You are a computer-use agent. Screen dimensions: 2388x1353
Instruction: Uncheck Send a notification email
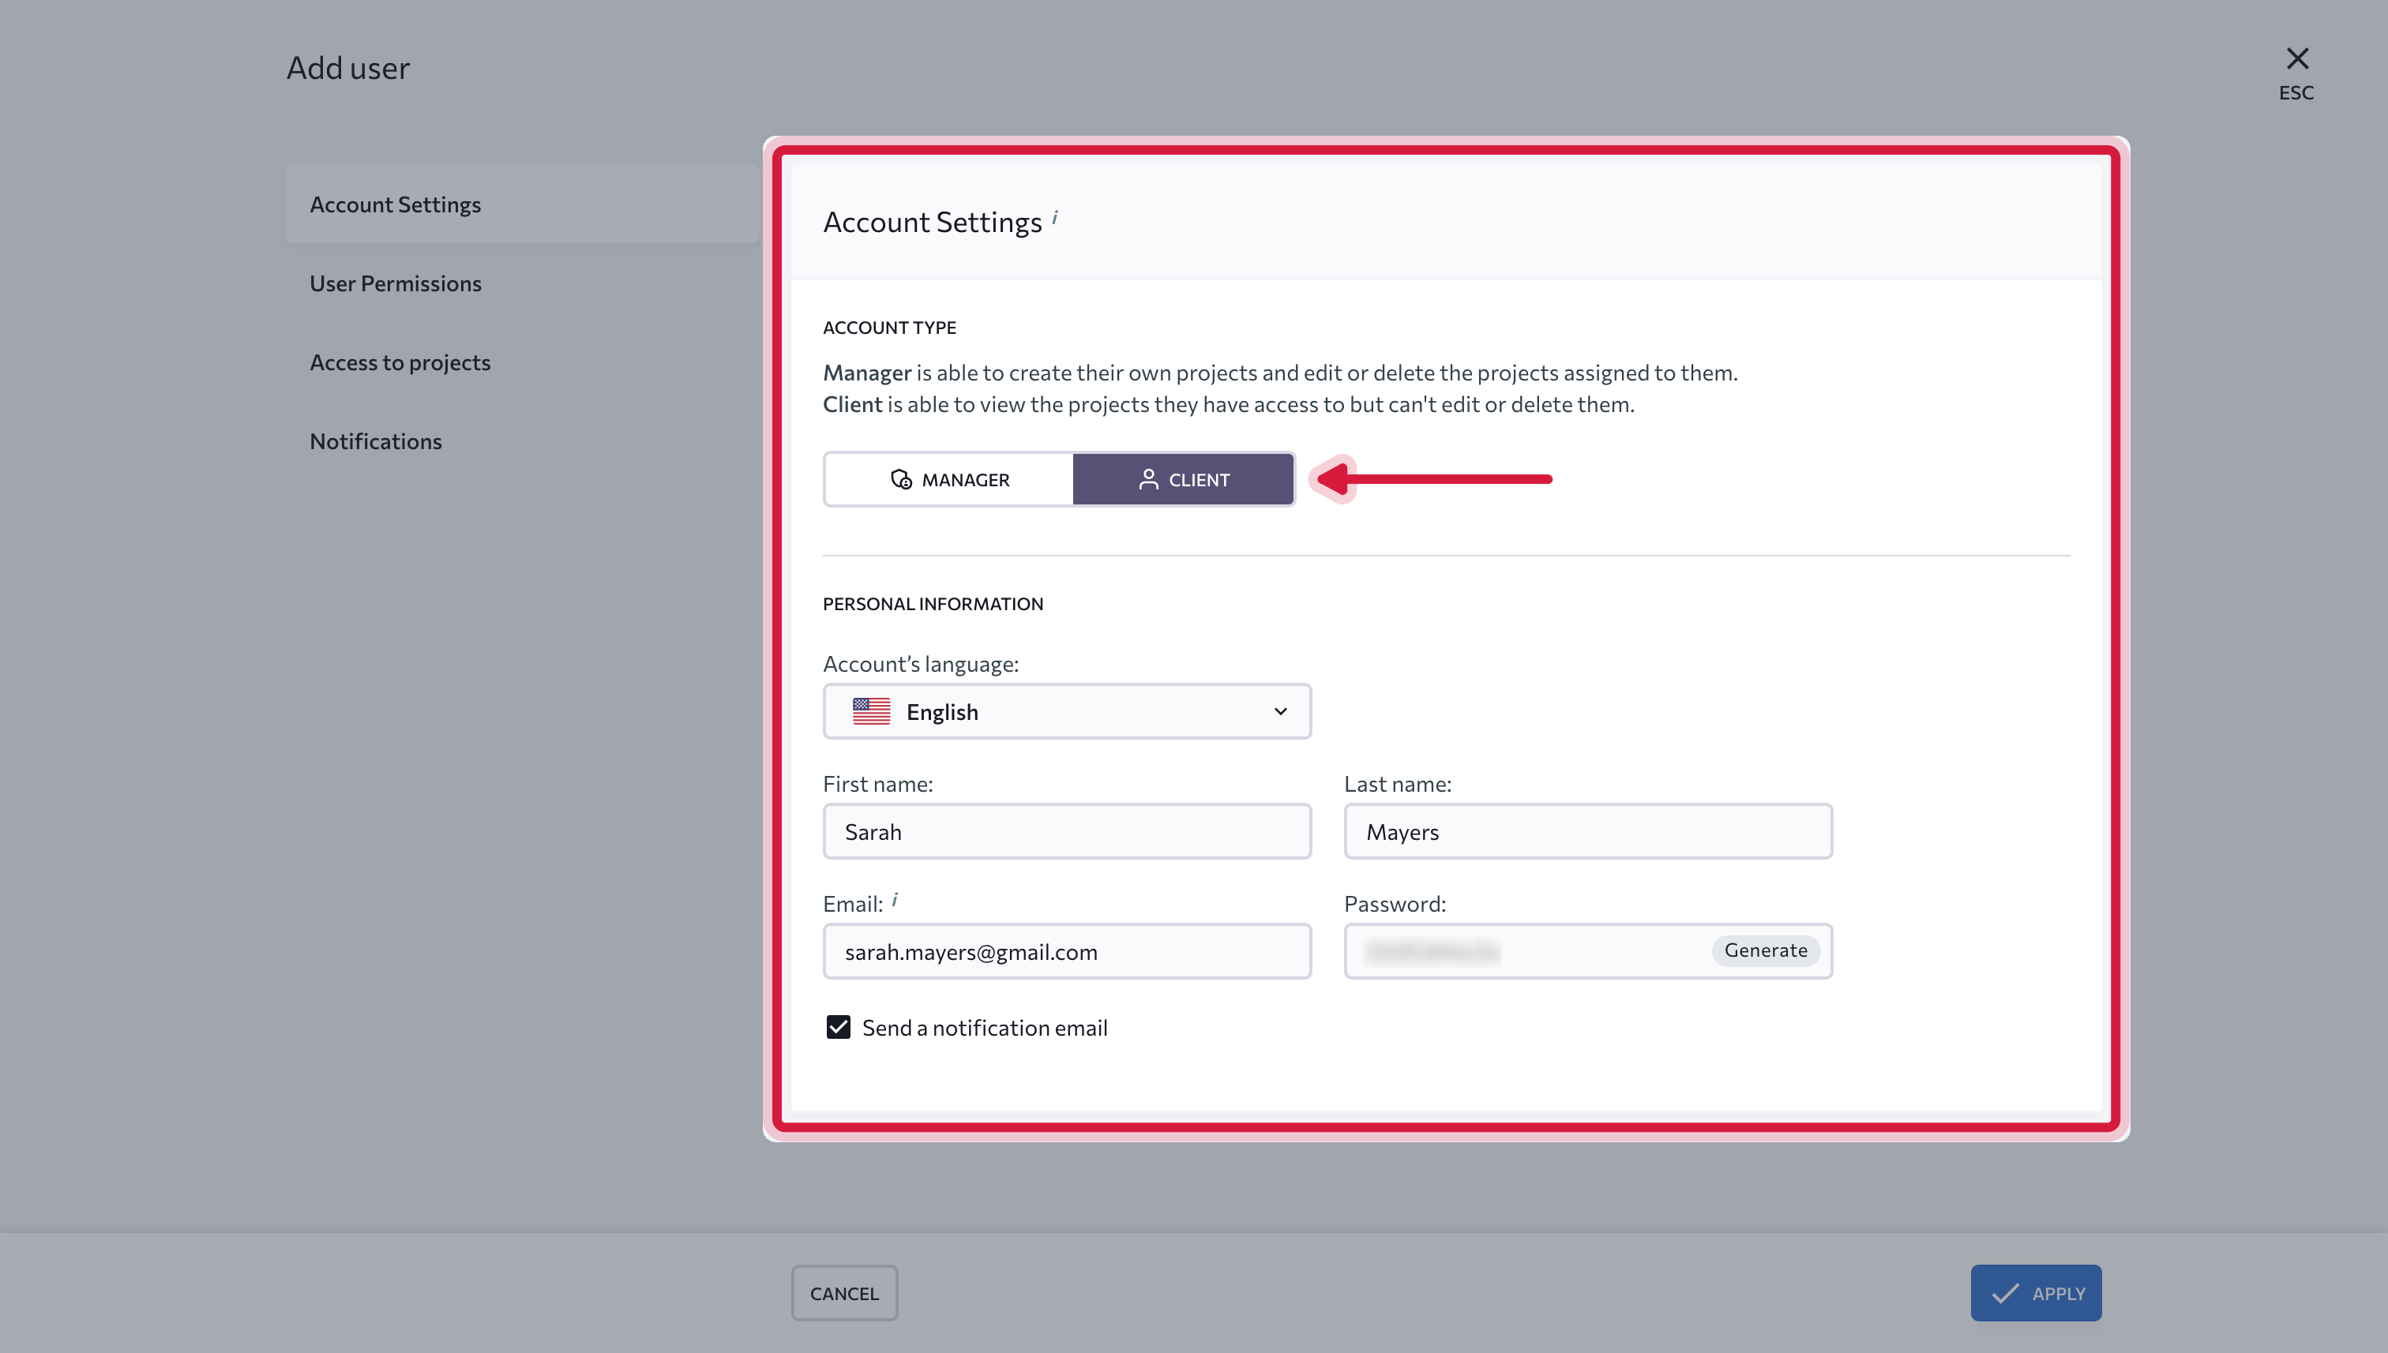click(839, 1027)
